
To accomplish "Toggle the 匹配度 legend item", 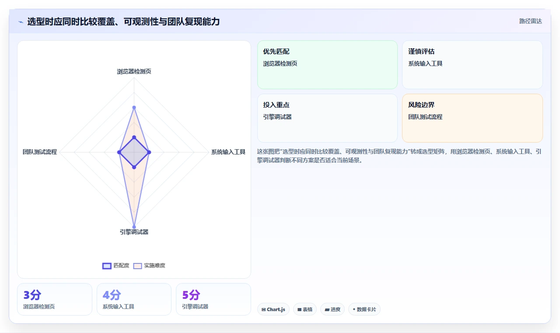I will pos(115,266).
